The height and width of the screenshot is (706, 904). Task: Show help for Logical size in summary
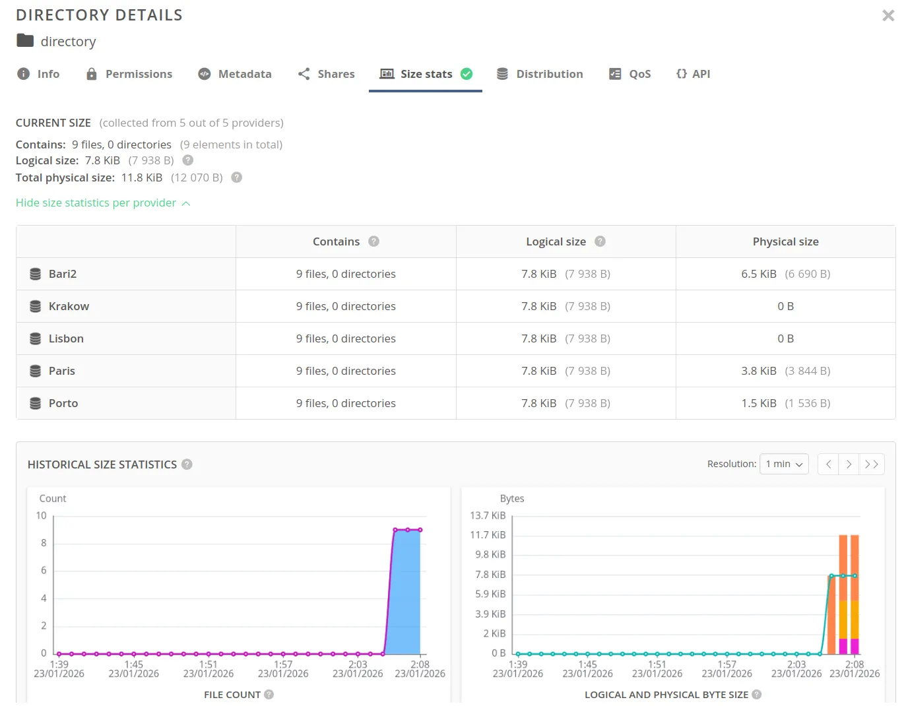click(x=188, y=160)
